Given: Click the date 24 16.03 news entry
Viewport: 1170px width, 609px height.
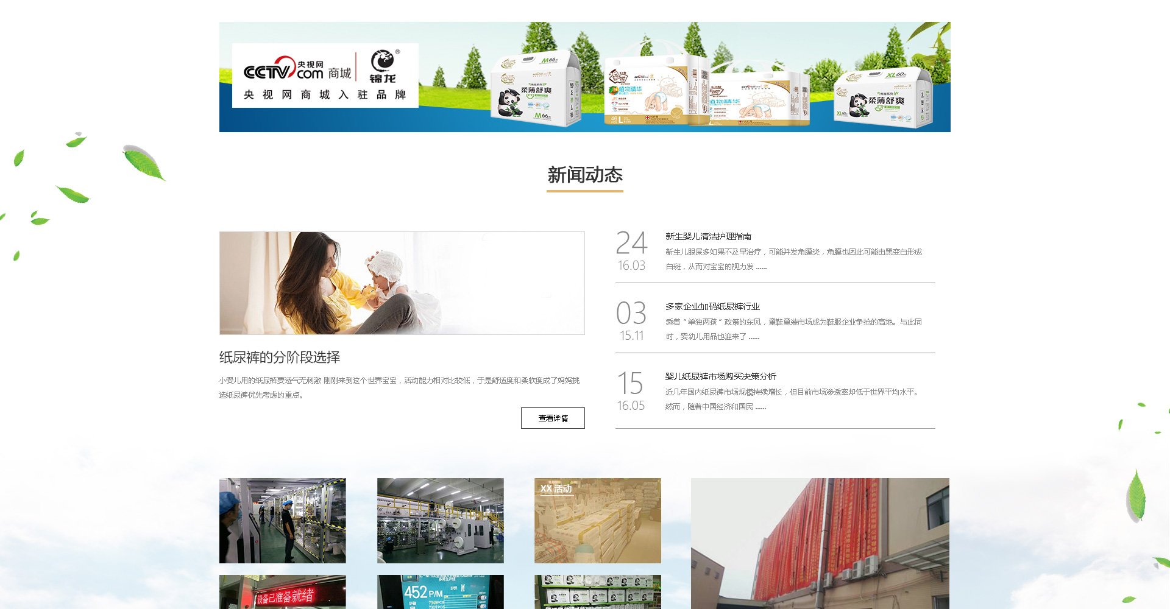Looking at the screenshot, I should 631,251.
